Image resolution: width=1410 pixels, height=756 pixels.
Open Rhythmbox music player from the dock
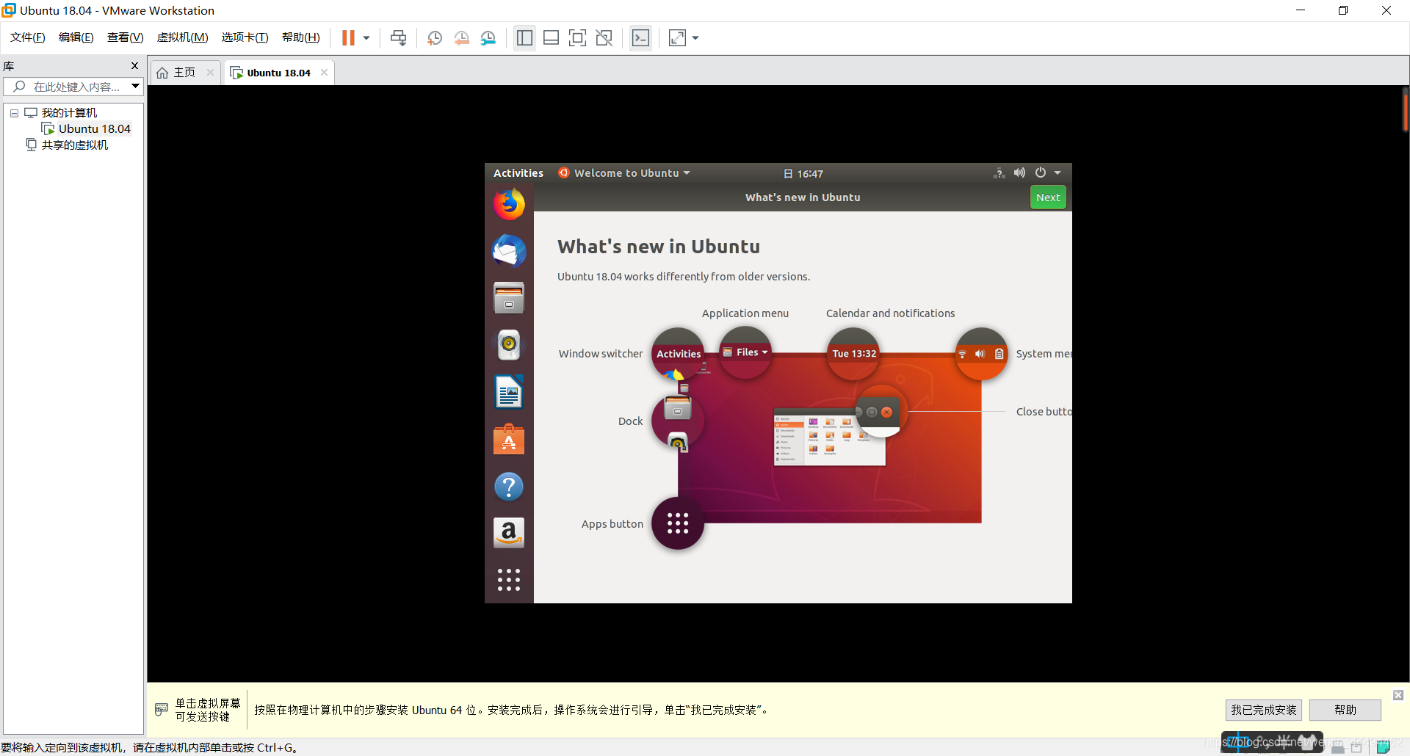point(509,346)
